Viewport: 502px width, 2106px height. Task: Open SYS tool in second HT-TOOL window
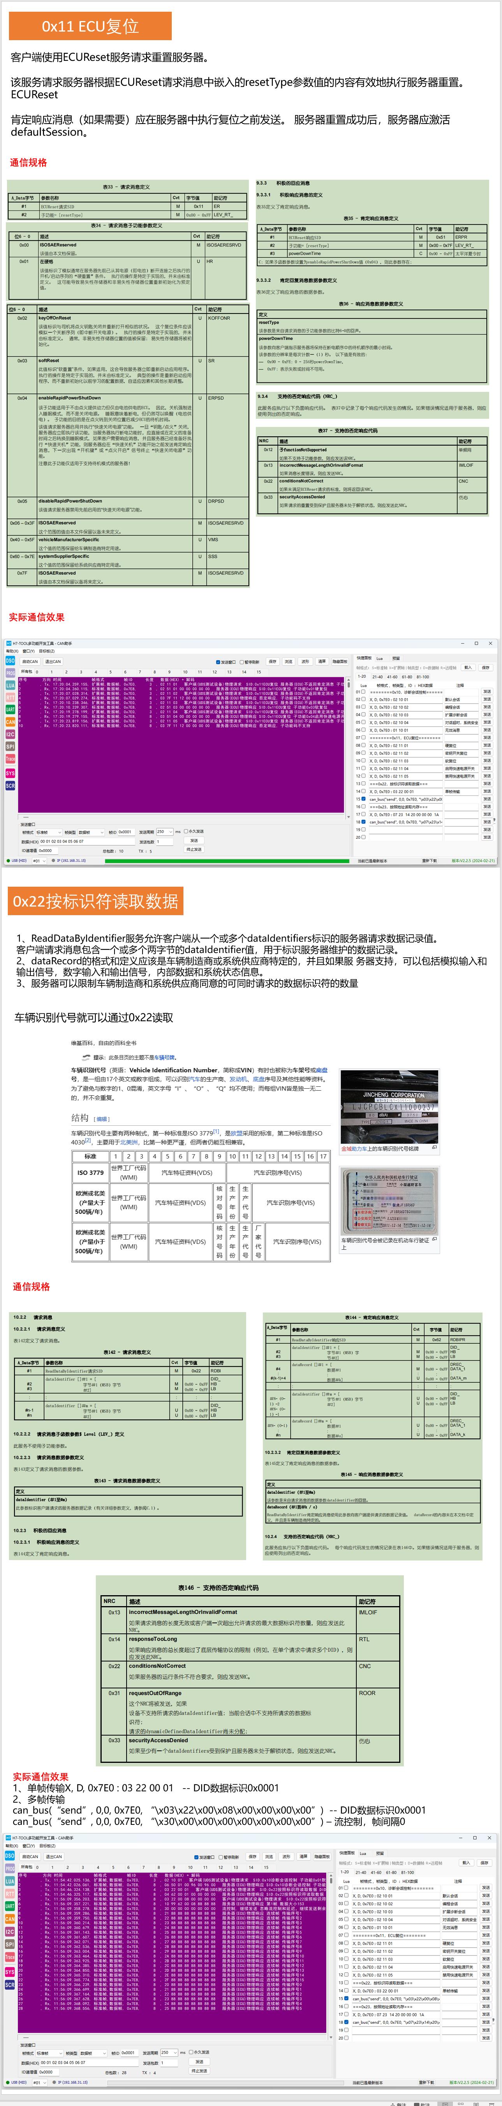[10, 1973]
